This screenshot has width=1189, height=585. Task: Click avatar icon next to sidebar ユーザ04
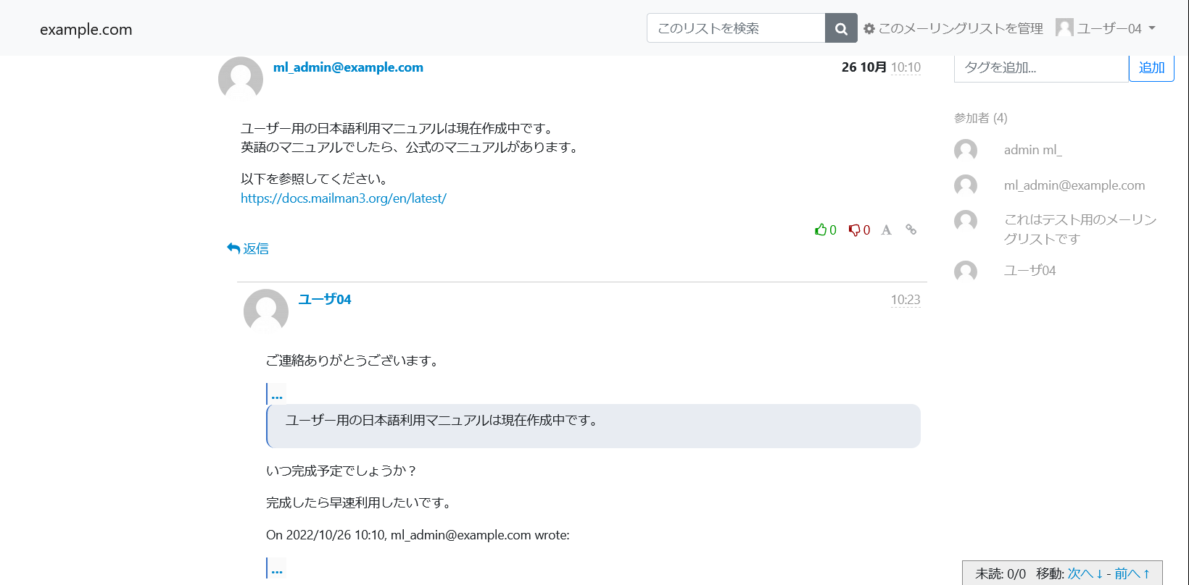tap(966, 271)
